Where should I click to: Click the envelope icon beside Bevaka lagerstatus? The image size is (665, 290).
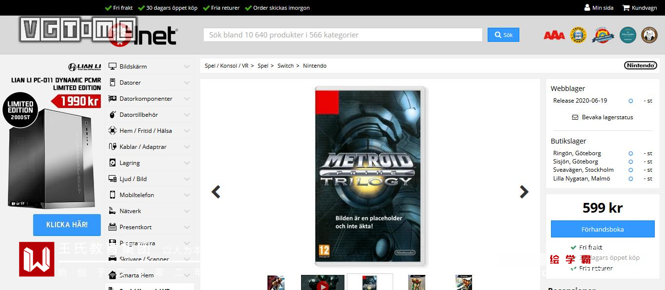[575, 117]
